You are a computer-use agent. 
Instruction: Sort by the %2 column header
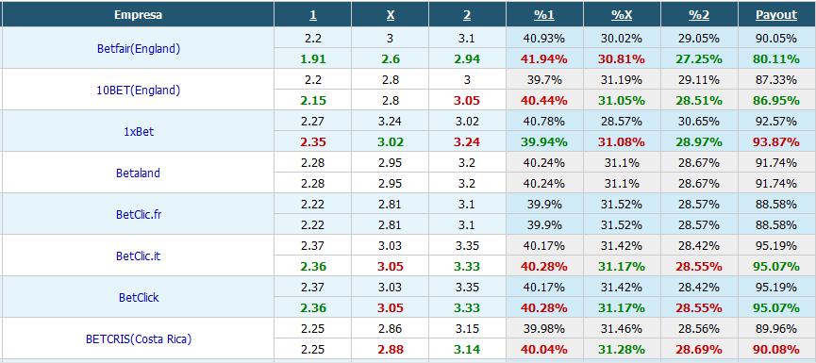[x=699, y=15]
